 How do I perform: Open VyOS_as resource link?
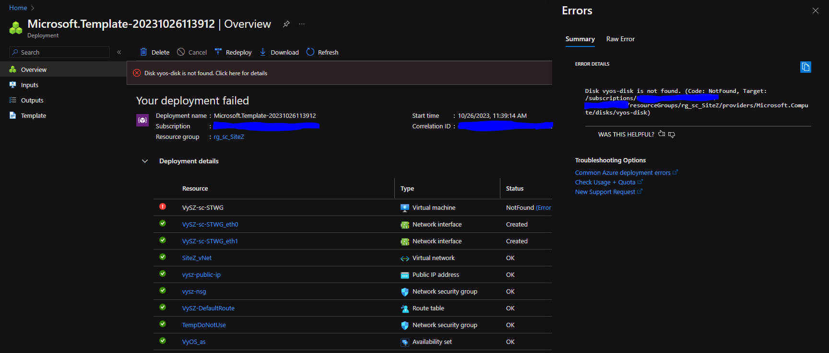tap(194, 342)
